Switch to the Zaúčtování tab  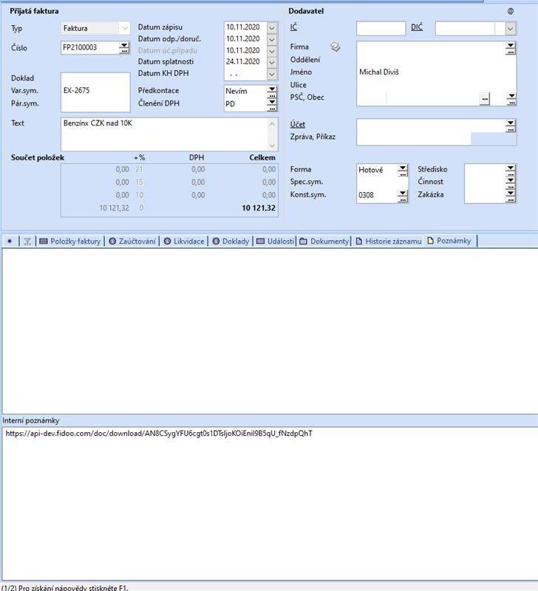[132, 242]
